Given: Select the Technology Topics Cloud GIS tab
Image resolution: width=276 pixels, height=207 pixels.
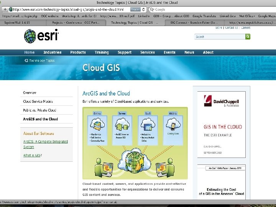Looking at the screenshot, I should [x=135, y=23].
